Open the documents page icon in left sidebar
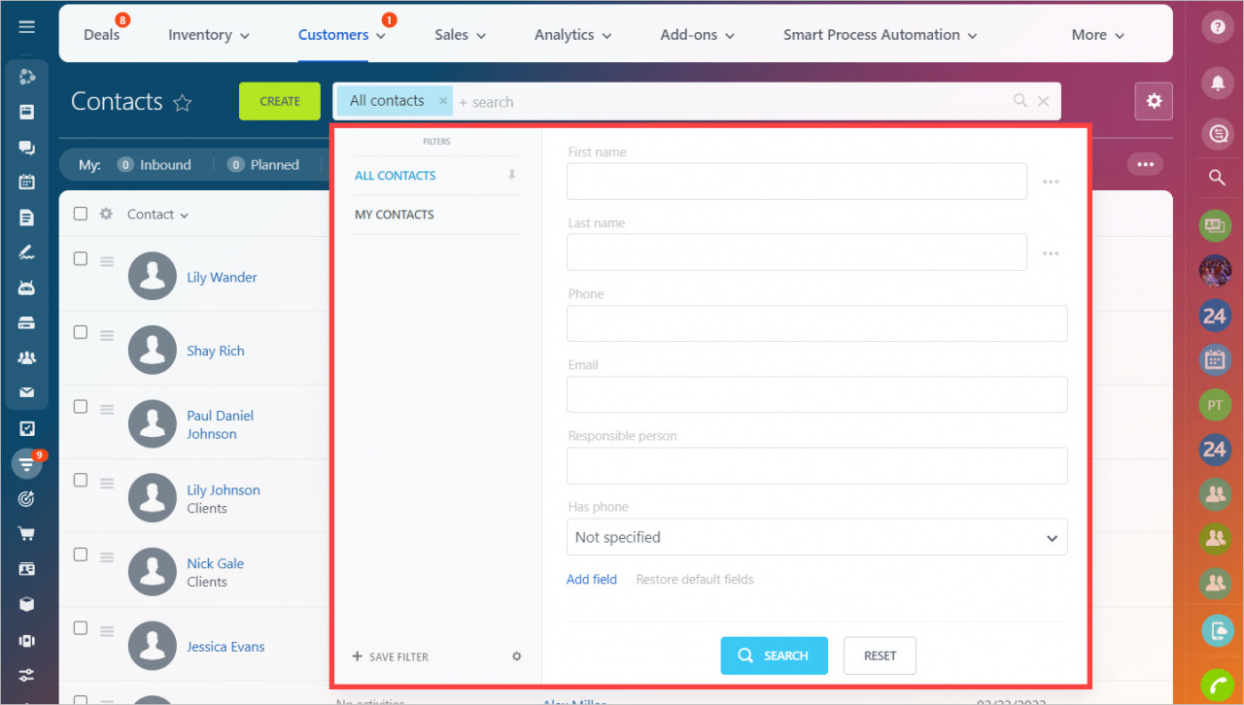The height and width of the screenshot is (705, 1244). click(x=27, y=218)
